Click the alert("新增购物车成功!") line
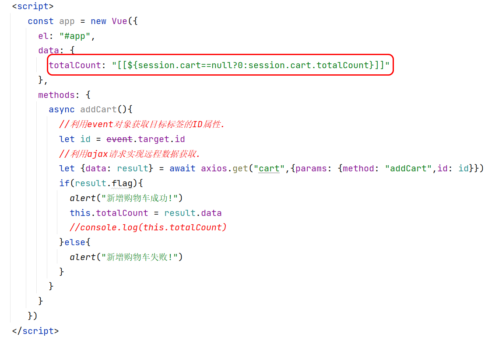 pos(126,198)
